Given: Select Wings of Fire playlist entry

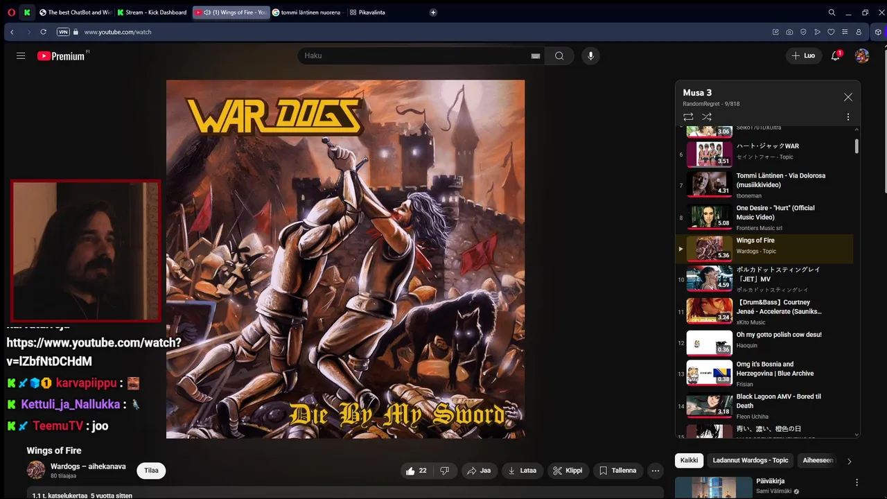Looking at the screenshot, I should click(x=764, y=249).
